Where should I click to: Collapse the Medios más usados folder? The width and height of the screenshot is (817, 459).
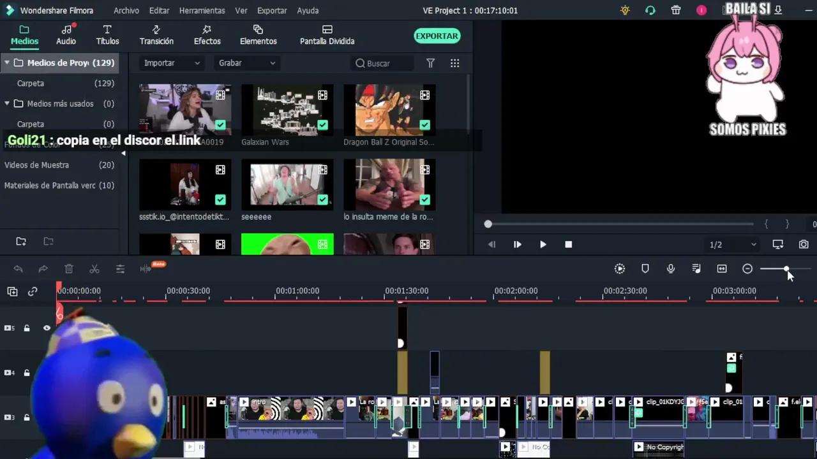point(7,103)
